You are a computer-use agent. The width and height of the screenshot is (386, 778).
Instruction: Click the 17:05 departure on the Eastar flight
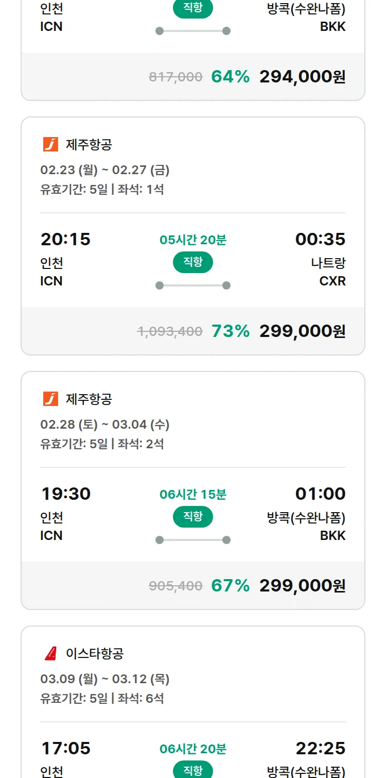(x=65, y=748)
